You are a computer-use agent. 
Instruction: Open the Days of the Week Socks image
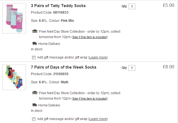pos(14,77)
